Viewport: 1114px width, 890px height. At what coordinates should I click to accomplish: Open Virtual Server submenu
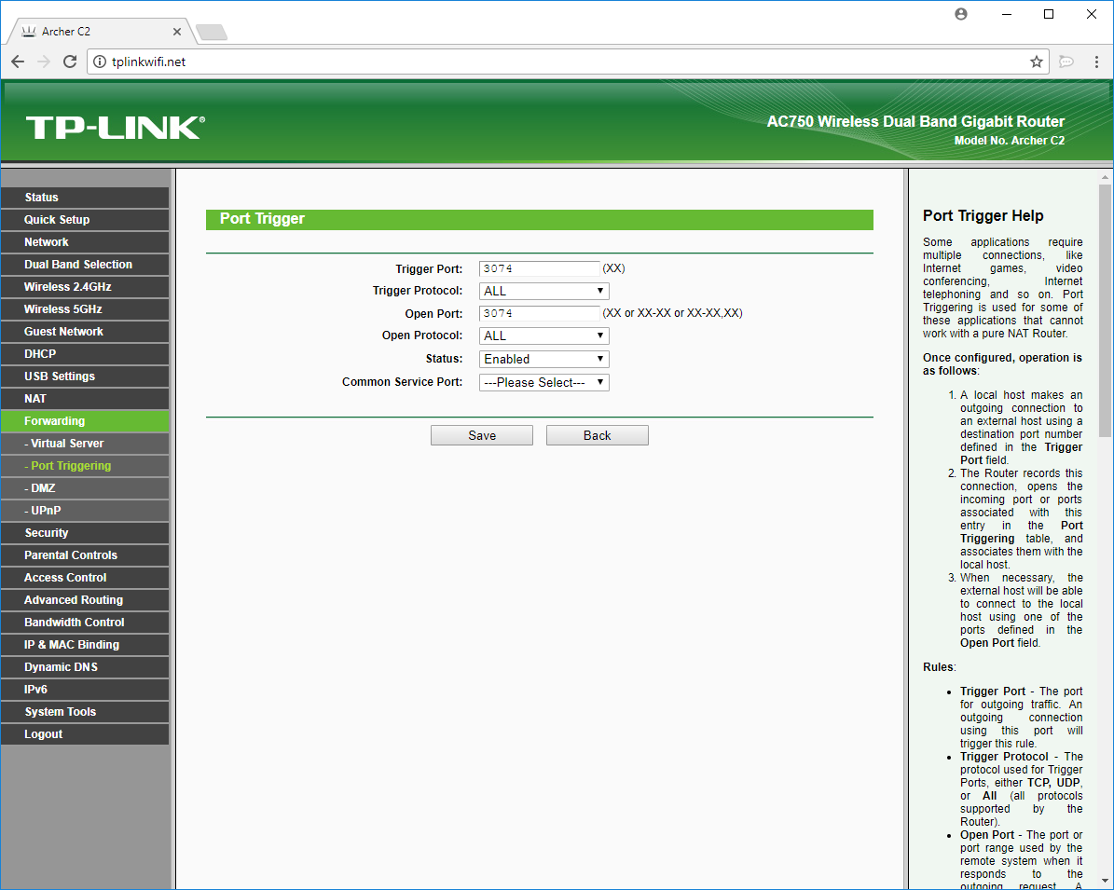85,444
